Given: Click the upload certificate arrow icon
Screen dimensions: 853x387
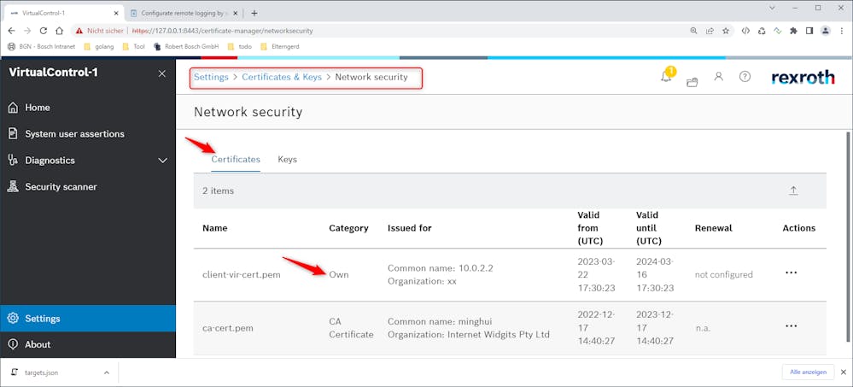Looking at the screenshot, I should 794,191.
